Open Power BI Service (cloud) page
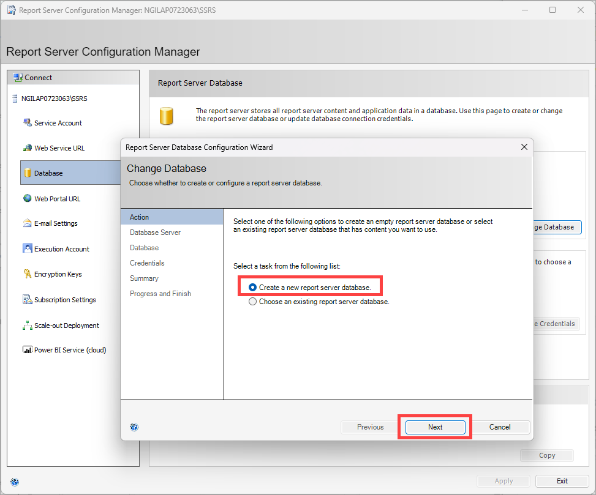 70,350
